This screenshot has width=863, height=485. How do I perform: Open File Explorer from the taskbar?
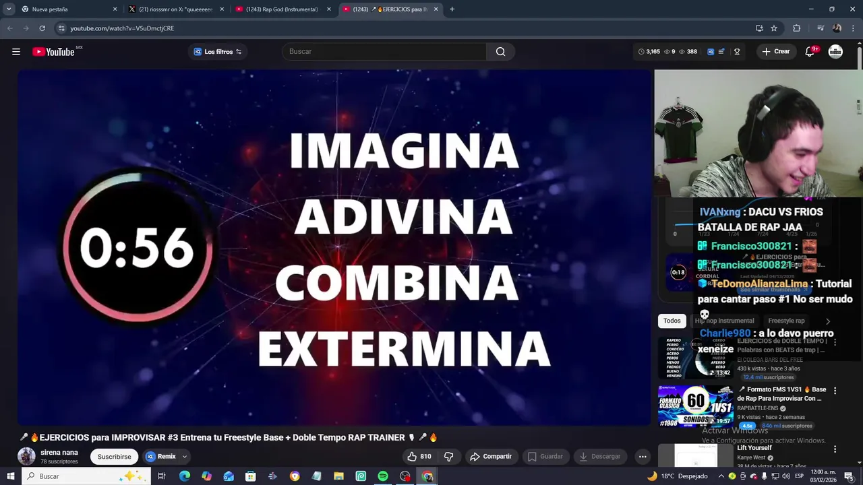[338, 476]
